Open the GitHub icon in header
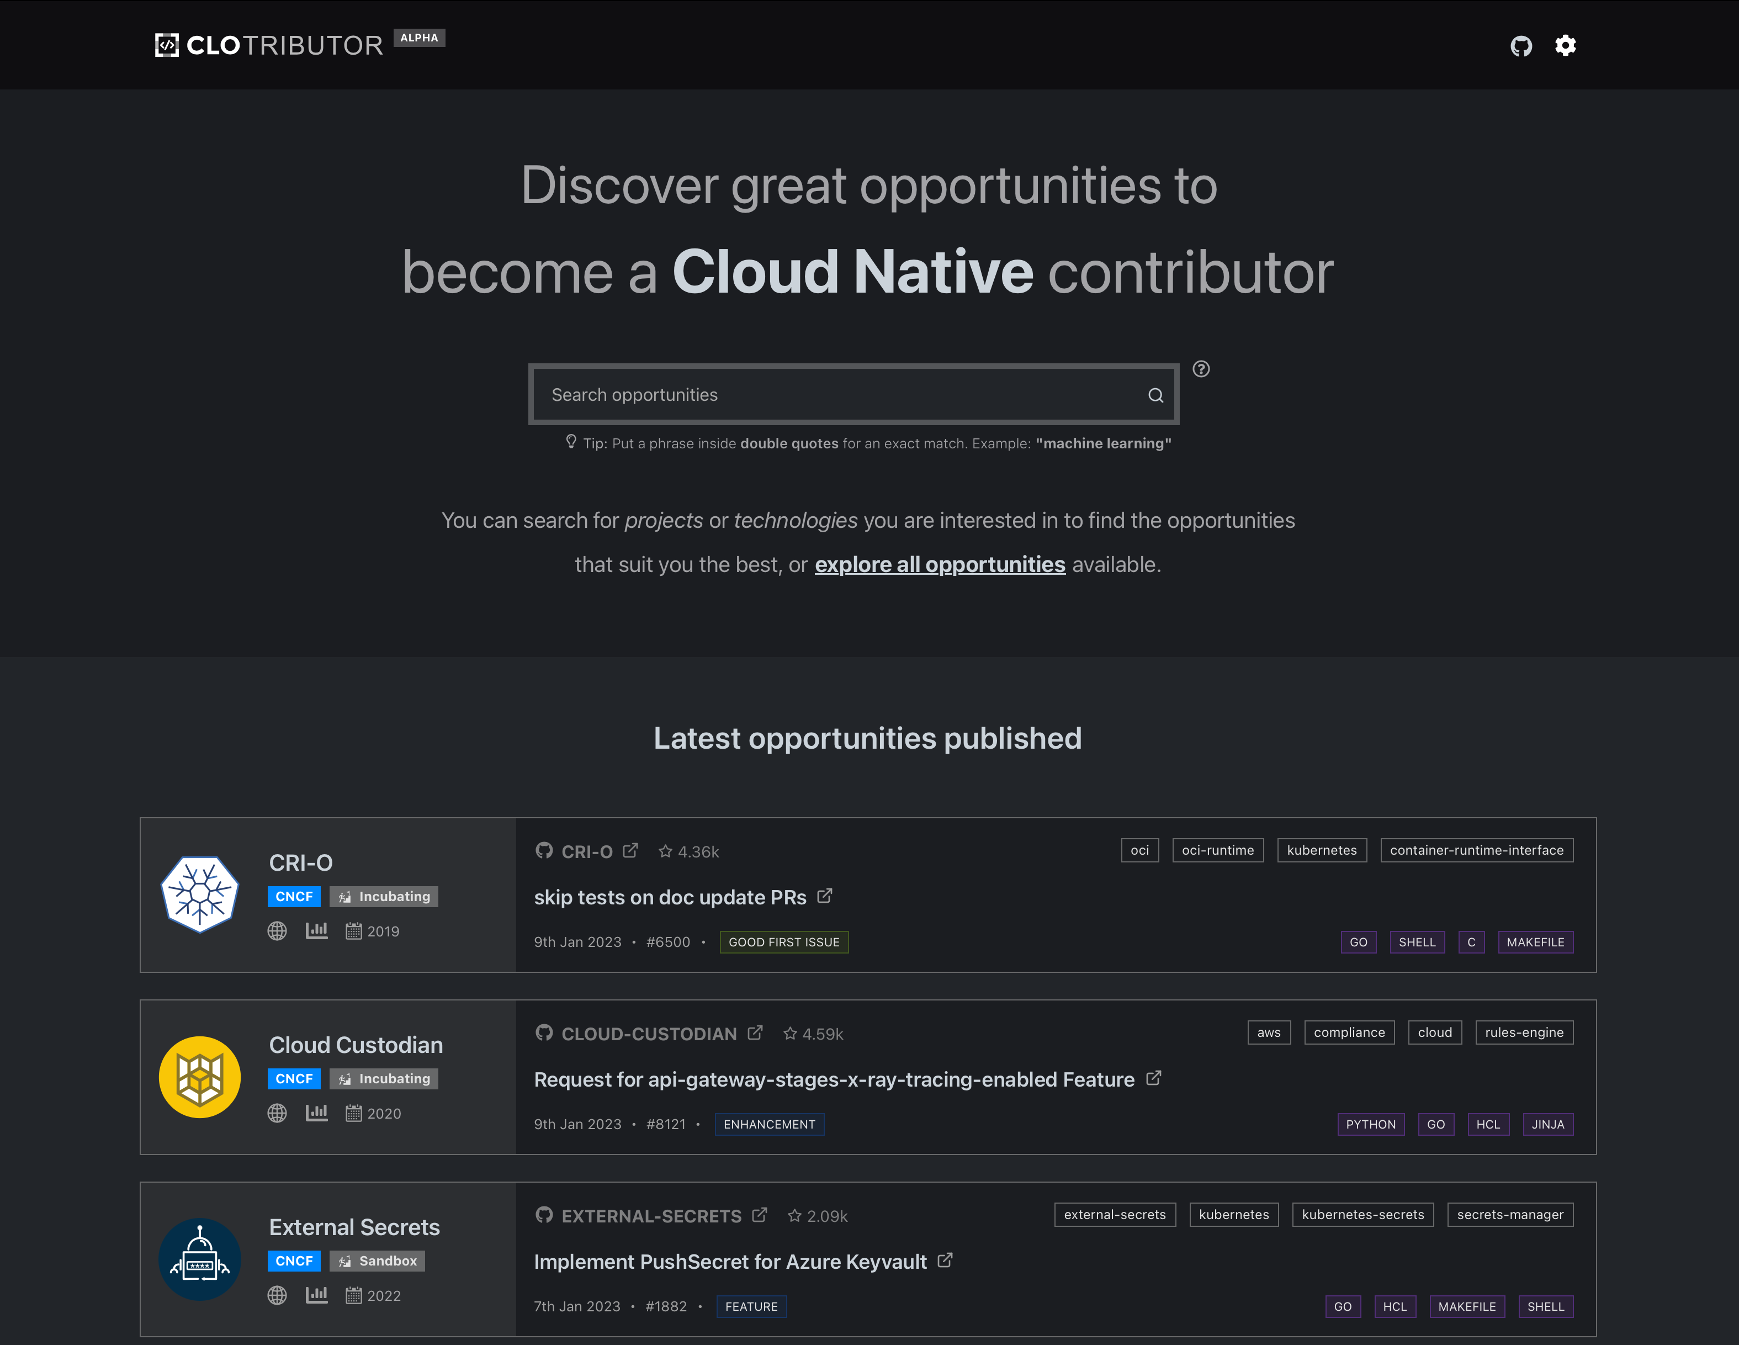Viewport: 1739px width, 1345px height. coord(1521,46)
